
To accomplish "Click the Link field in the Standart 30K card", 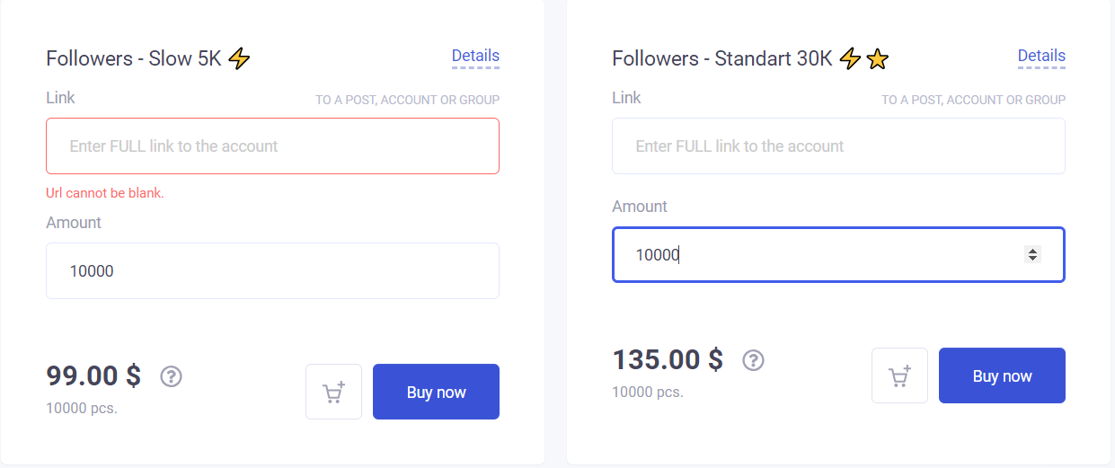I will coord(838,146).
